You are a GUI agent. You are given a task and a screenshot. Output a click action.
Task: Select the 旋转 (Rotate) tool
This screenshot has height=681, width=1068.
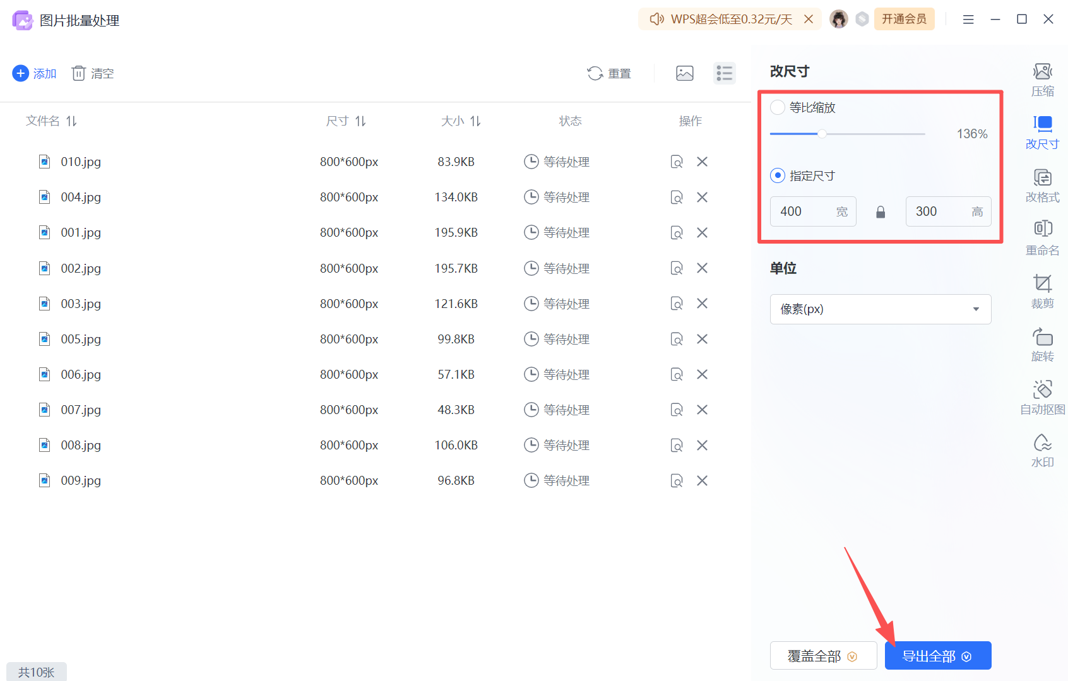(1042, 344)
